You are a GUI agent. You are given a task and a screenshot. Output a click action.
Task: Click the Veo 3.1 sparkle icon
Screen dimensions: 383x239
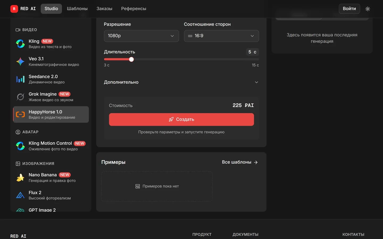point(20,61)
